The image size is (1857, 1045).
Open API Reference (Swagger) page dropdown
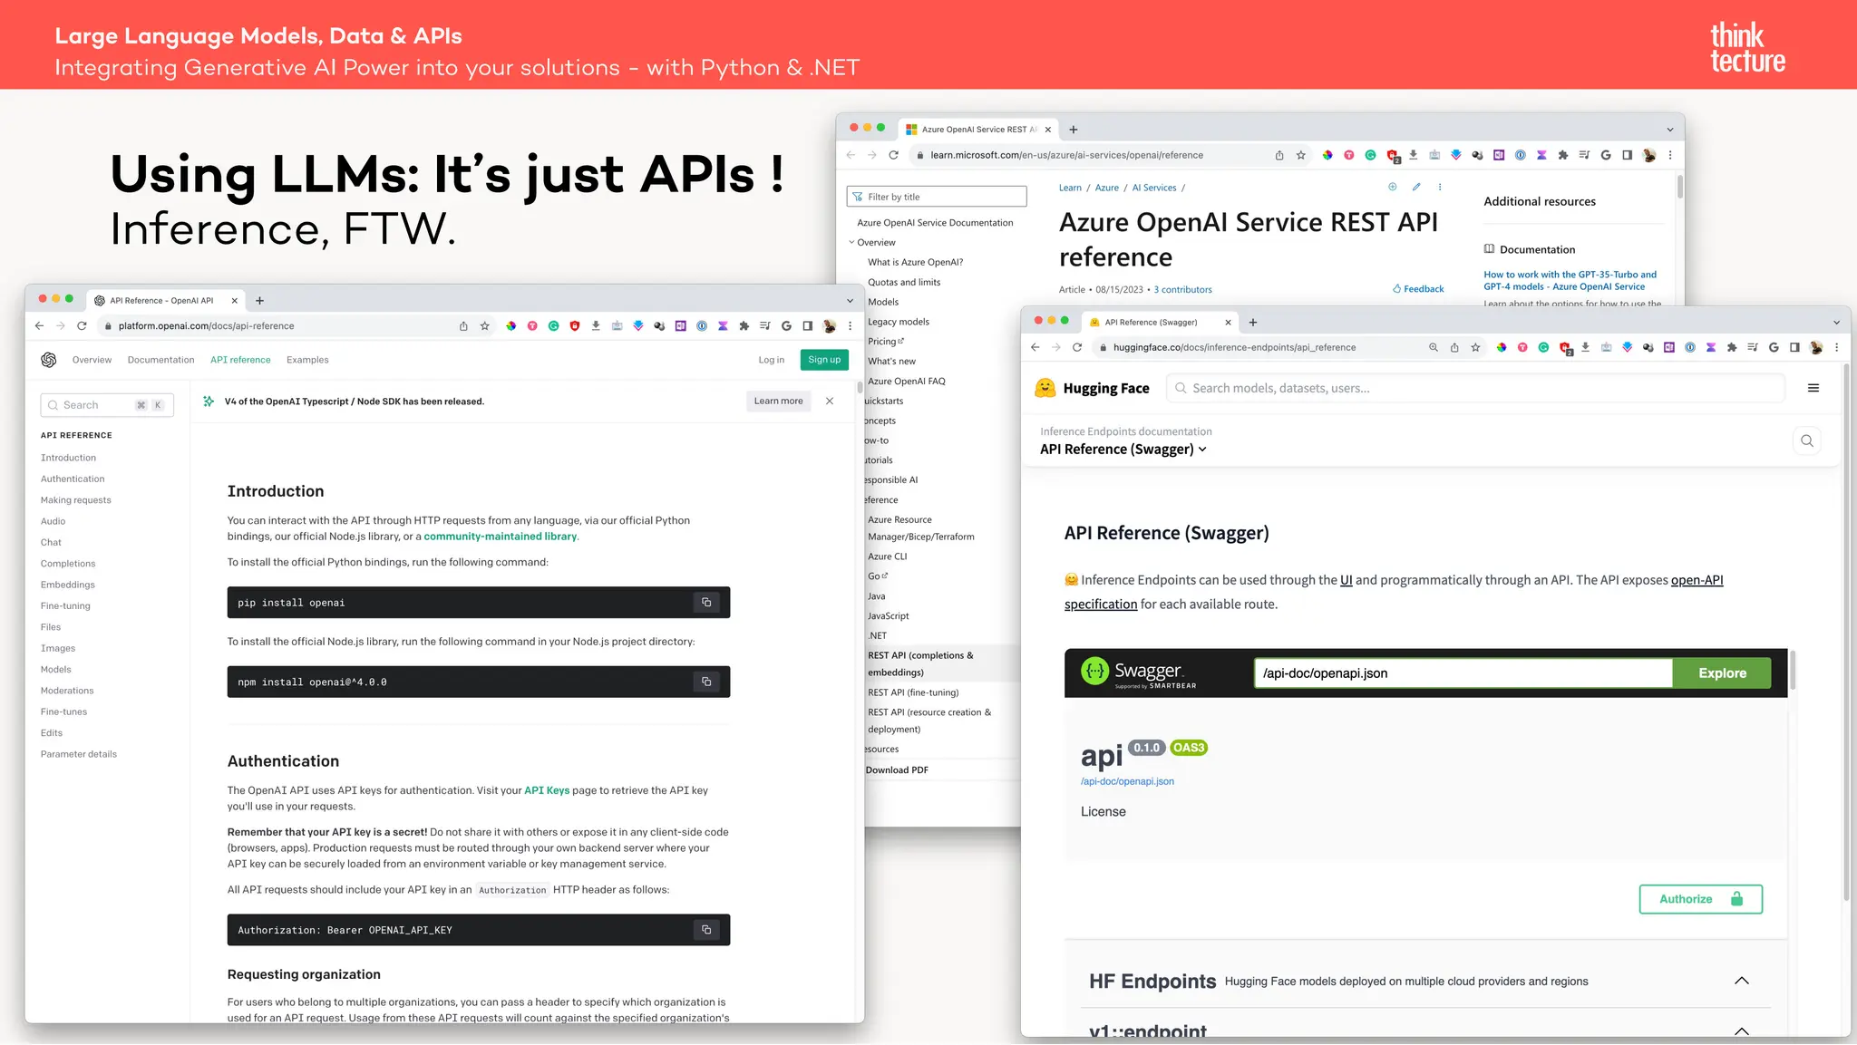click(1123, 450)
